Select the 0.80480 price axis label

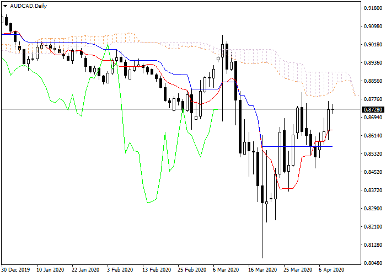point(373,263)
